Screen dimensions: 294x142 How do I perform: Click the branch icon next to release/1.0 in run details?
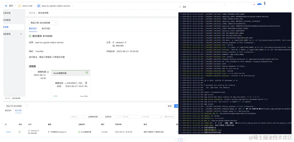(114, 42)
